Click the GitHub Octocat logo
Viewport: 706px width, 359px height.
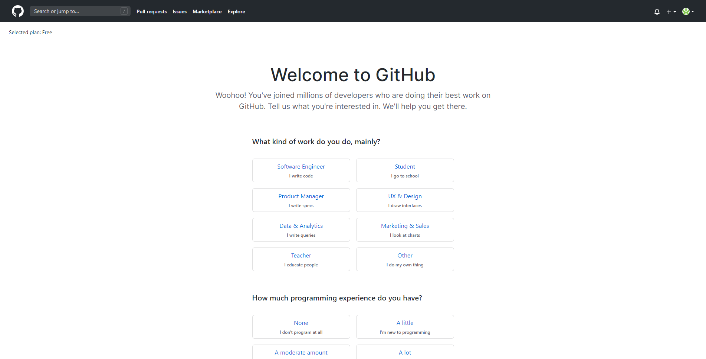pyautogui.click(x=18, y=11)
